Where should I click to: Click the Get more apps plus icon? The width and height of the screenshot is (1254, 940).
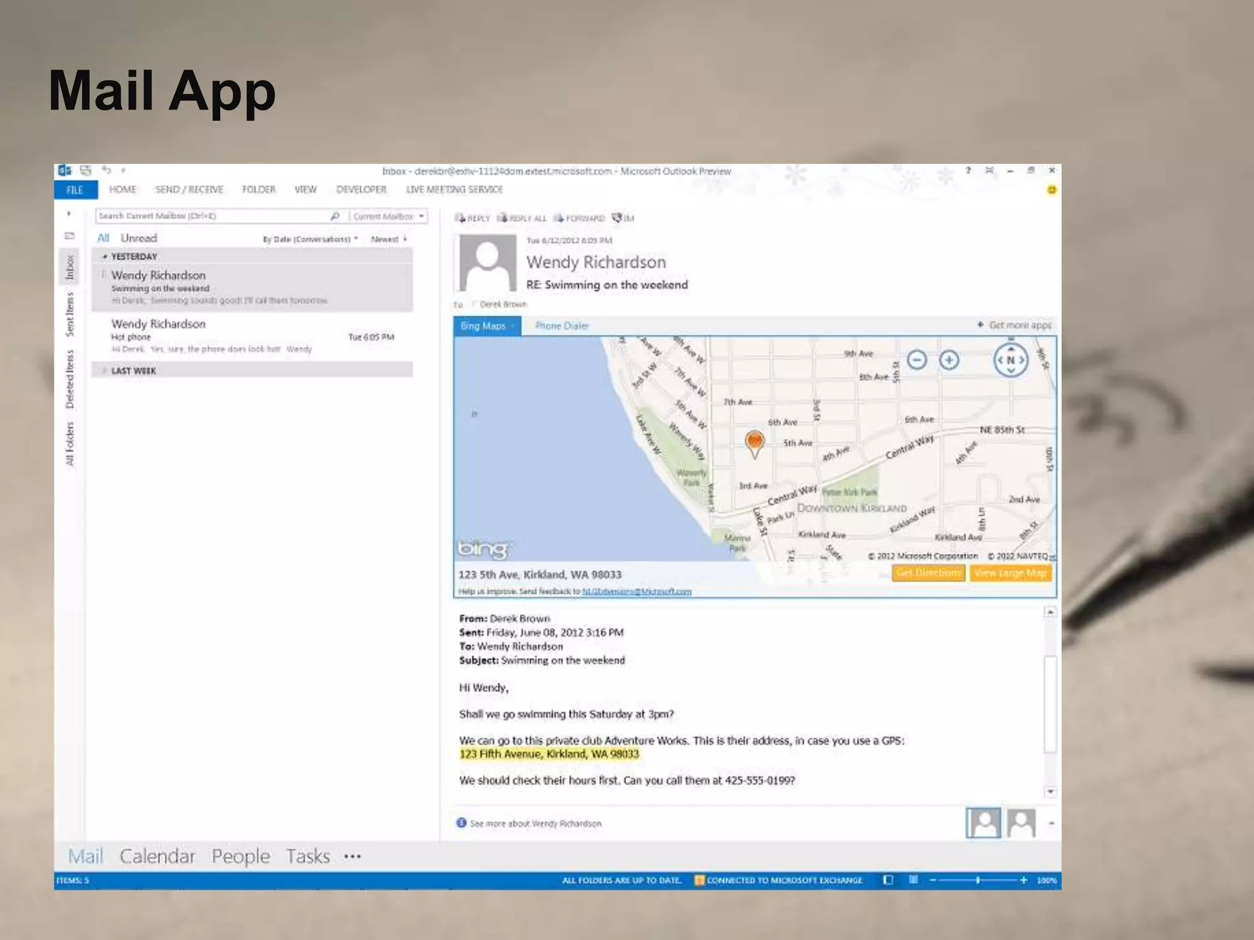tap(980, 325)
